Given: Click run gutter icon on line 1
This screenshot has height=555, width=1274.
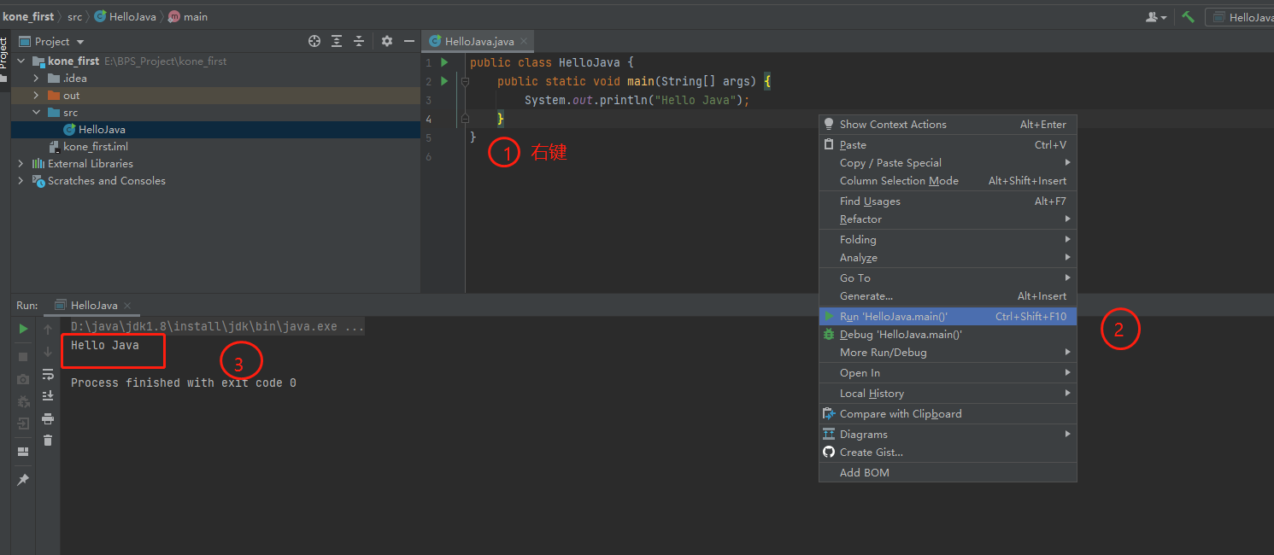Looking at the screenshot, I should tap(444, 62).
